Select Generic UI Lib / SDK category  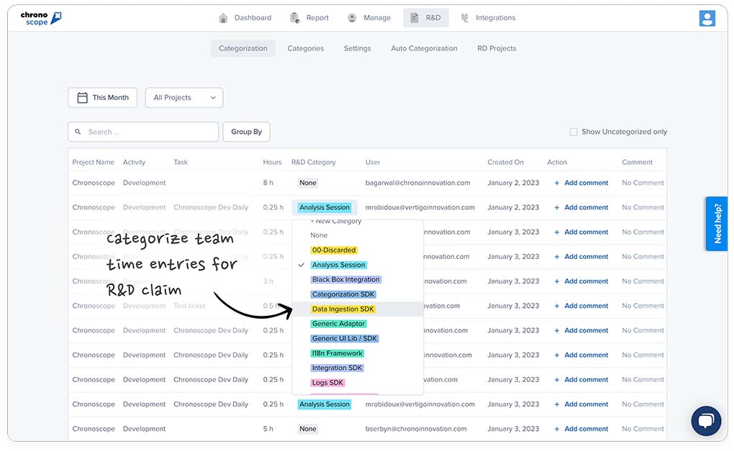coord(345,338)
